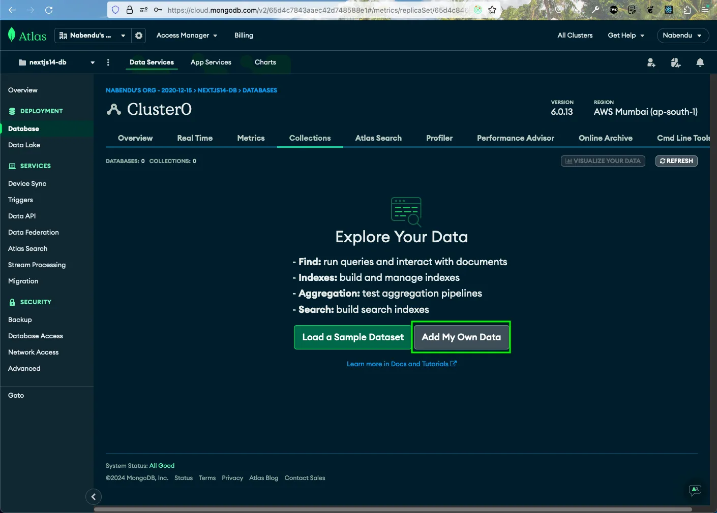Open the Performance Advisor tab

coord(516,138)
